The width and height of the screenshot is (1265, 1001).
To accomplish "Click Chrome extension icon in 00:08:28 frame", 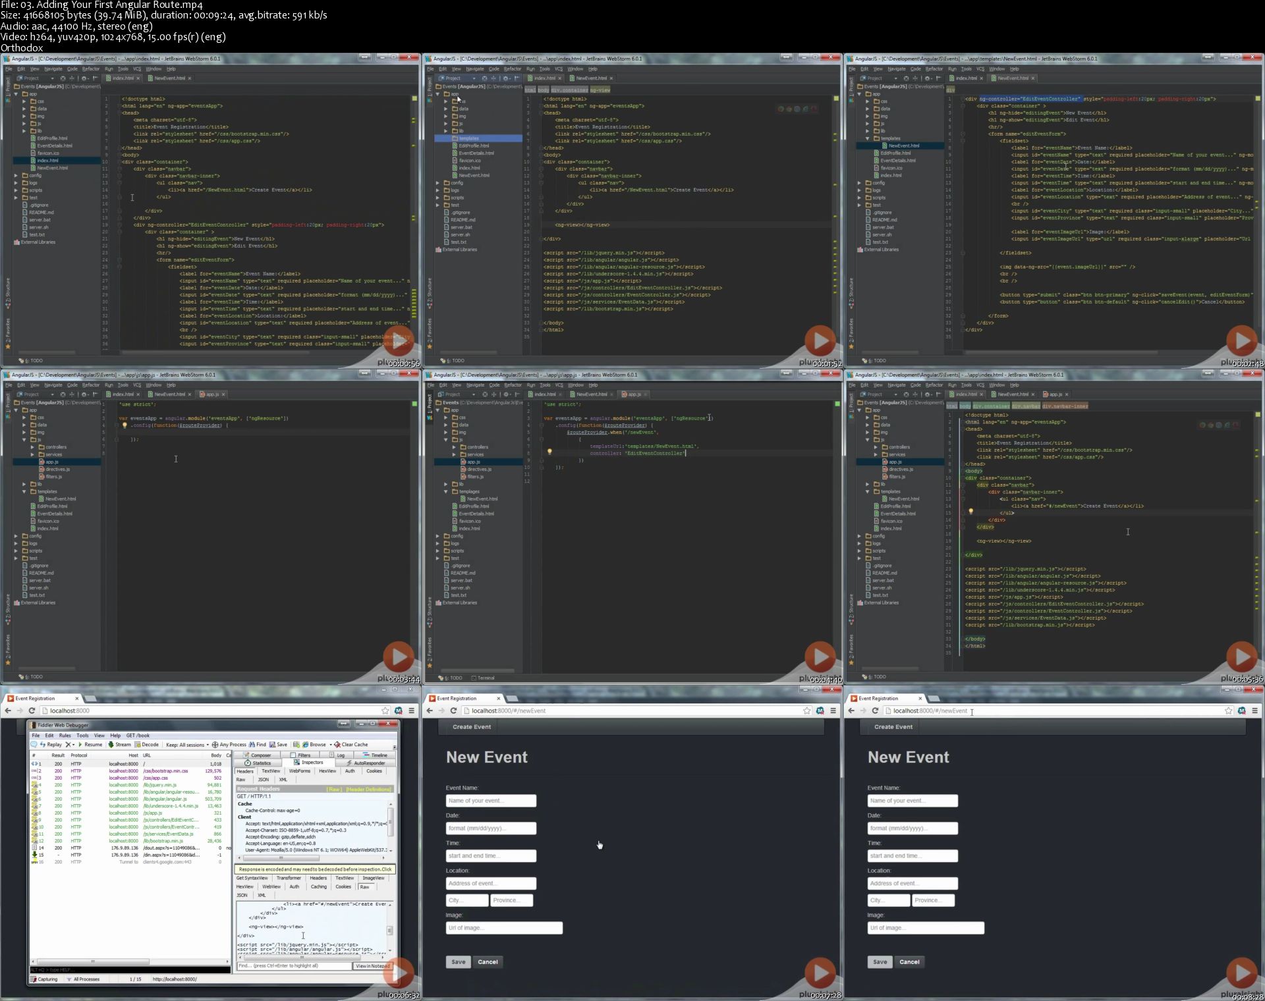I will click(x=1241, y=711).
